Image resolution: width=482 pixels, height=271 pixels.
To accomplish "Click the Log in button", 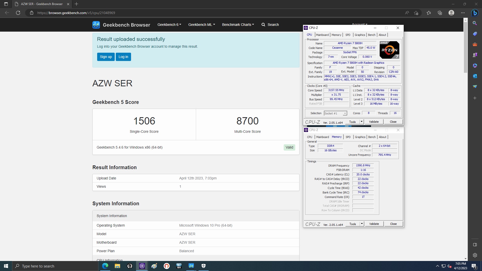I will pyautogui.click(x=123, y=57).
